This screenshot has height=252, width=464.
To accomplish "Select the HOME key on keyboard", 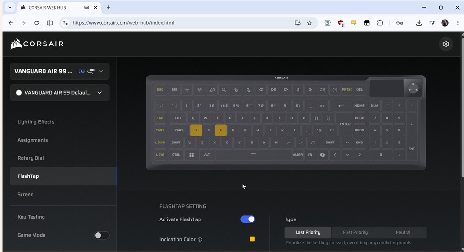I will click(x=360, y=106).
